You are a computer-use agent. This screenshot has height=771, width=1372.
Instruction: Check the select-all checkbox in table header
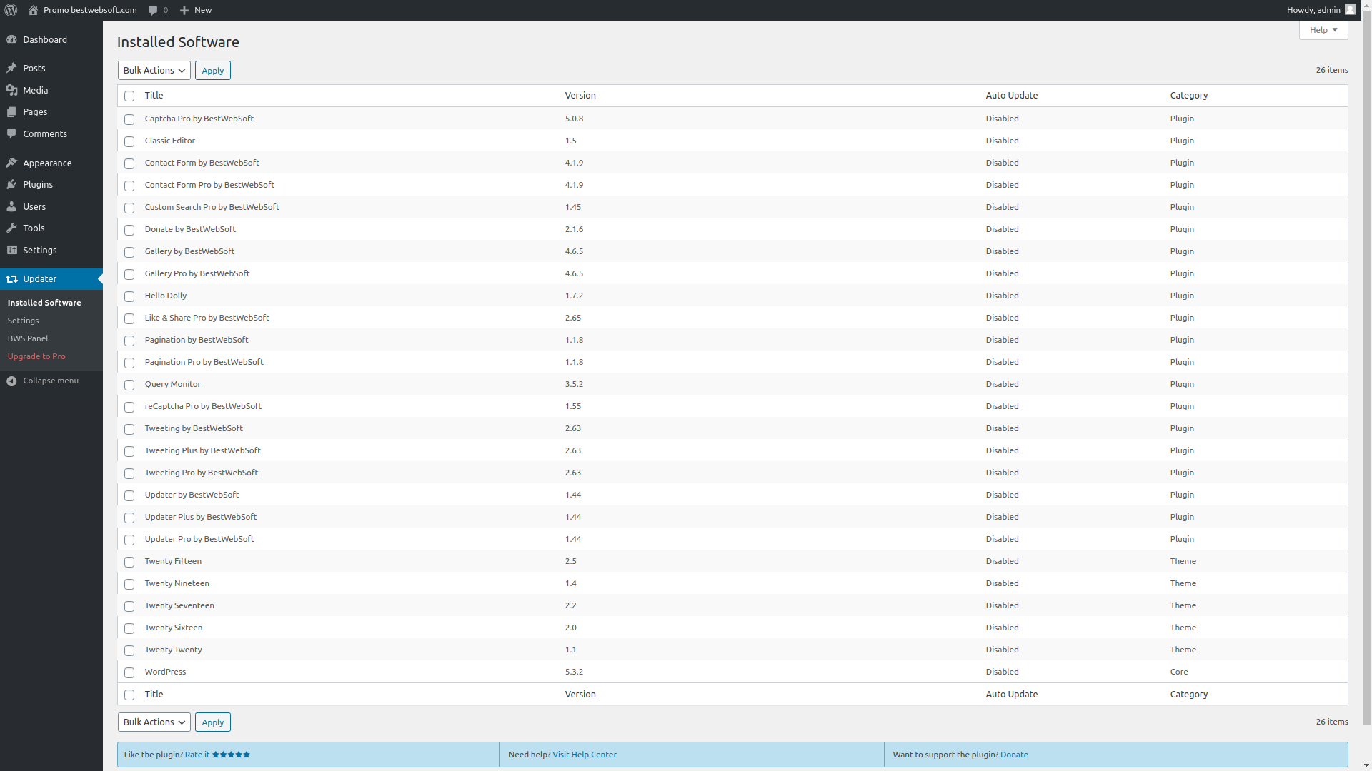click(129, 96)
